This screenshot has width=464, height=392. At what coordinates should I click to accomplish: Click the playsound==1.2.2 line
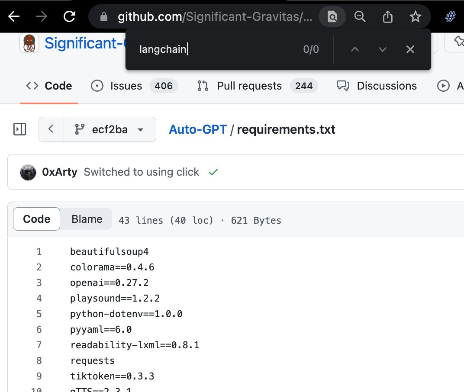[x=115, y=298]
